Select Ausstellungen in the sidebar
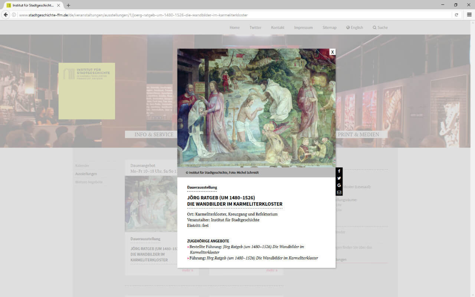Image resolution: width=475 pixels, height=297 pixels. (86, 174)
